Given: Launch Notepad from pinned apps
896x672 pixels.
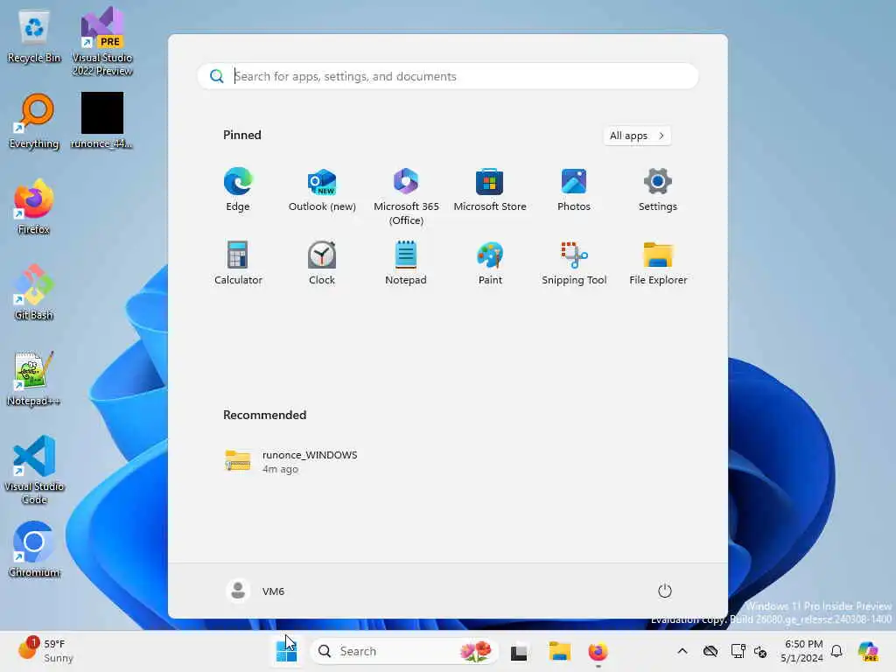Looking at the screenshot, I should coord(406,263).
